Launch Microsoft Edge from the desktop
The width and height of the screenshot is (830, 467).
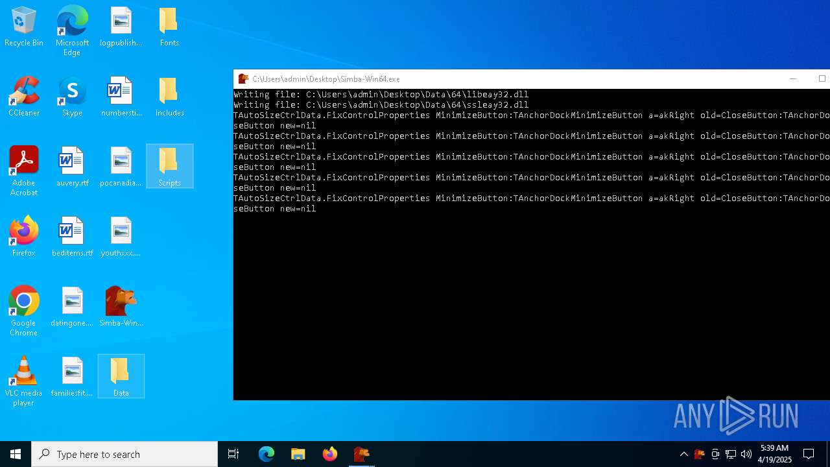(x=72, y=32)
